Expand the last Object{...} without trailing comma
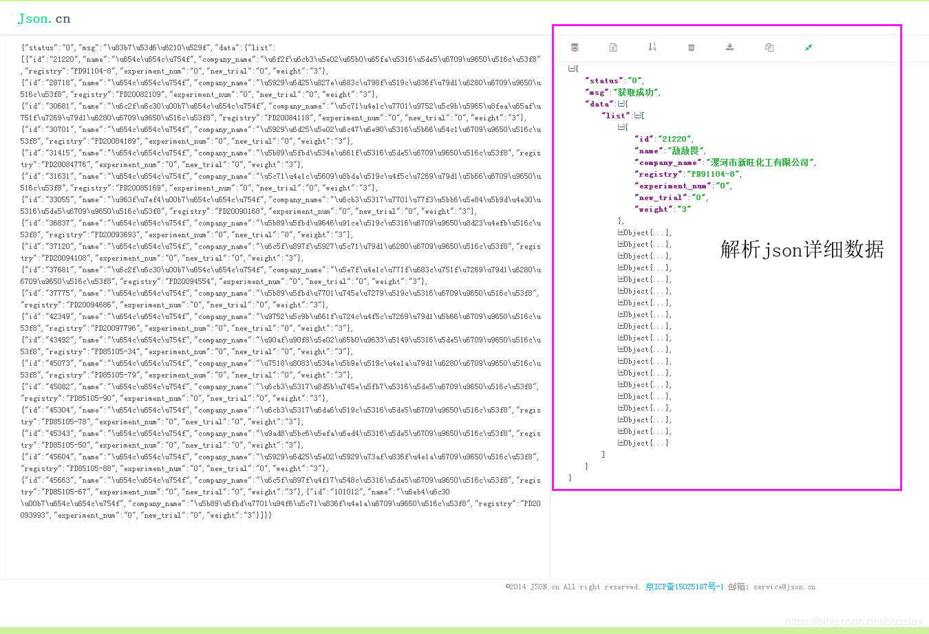 [x=621, y=443]
